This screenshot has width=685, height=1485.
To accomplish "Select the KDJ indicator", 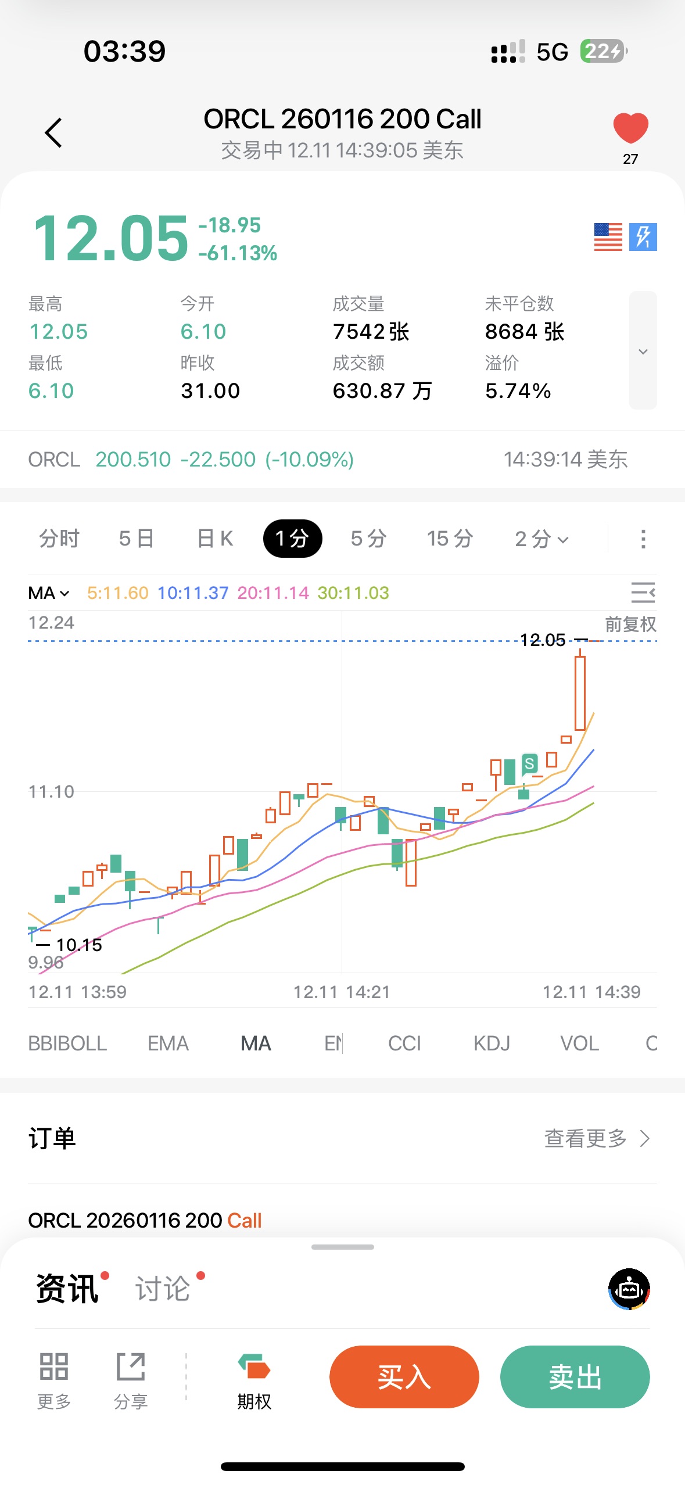I will click(x=492, y=1043).
